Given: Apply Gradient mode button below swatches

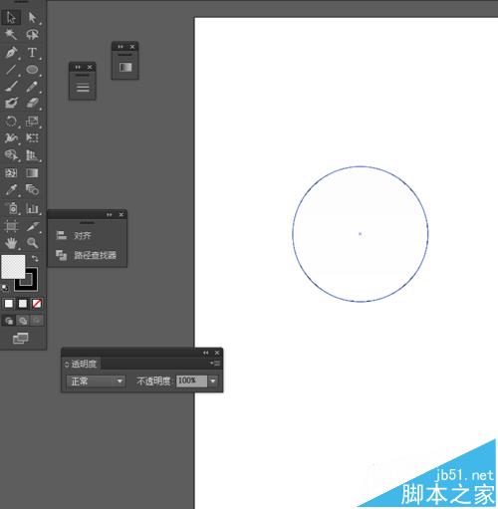Looking at the screenshot, I should pos(23,304).
